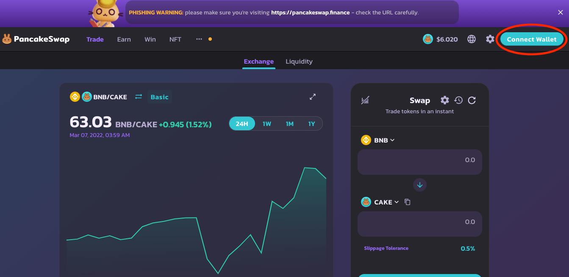Screen dimensions: 569x277
Task: Click the BNB/CAKE pair label
Action: coord(110,97)
